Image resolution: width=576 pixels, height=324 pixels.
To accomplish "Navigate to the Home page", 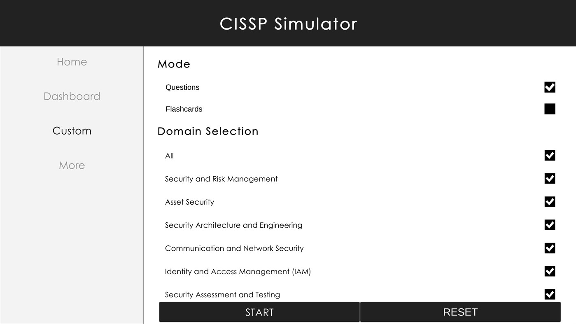I will [72, 61].
